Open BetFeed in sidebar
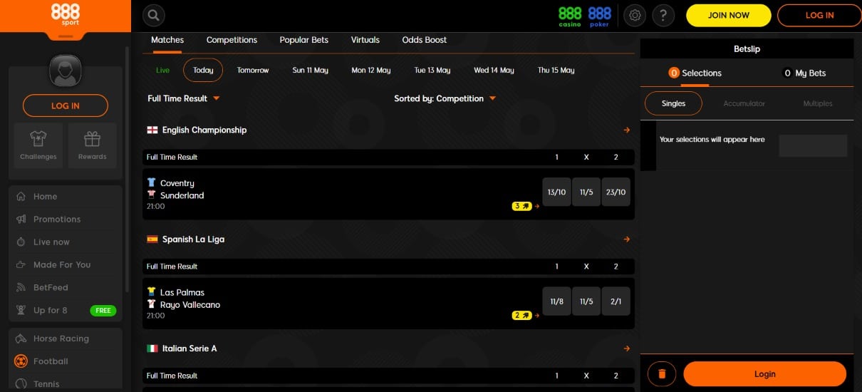Image resolution: width=862 pixels, height=392 pixels. [66, 288]
